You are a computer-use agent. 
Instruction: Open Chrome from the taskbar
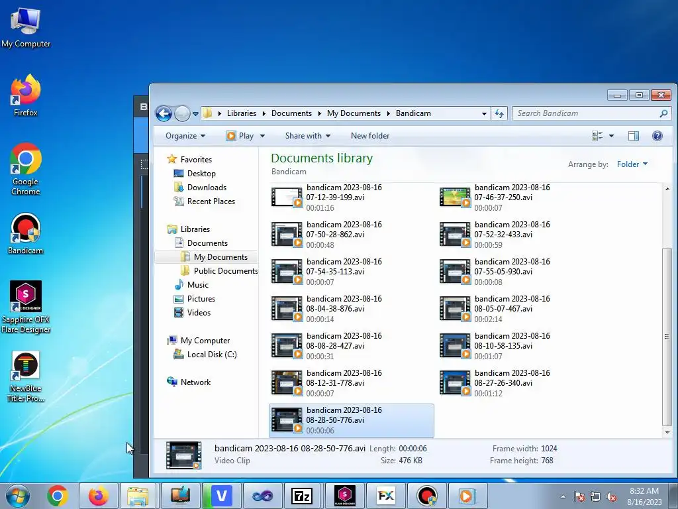pyautogui.click(x=58, y=496)
